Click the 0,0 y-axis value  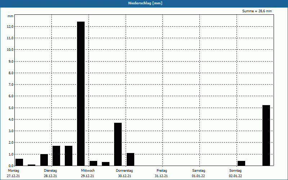click(11, 166)
